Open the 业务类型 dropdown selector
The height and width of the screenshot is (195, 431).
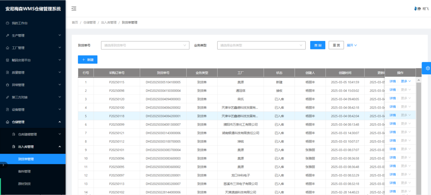coord(261,45)
